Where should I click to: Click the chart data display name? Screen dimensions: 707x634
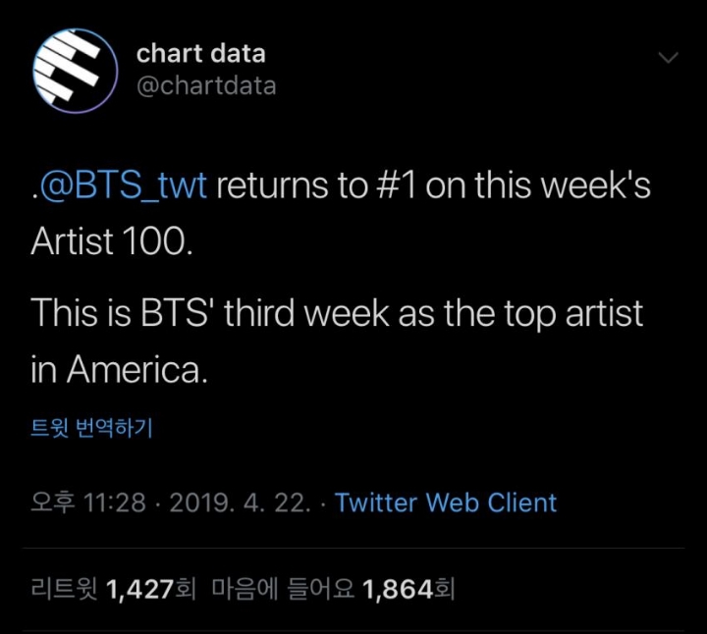(x=200, y=53)
